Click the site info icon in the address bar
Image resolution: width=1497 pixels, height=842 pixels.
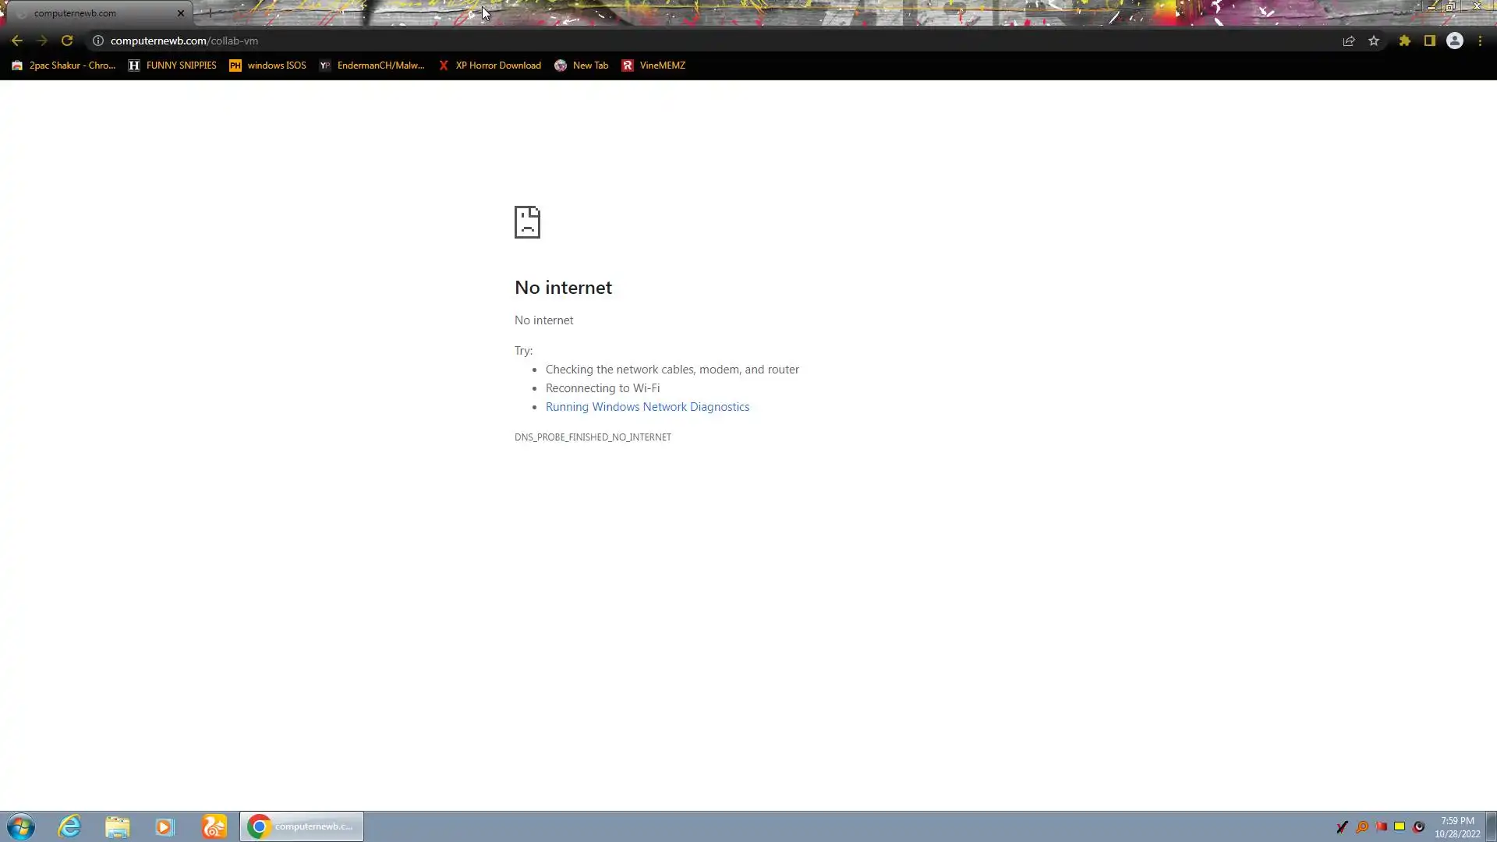pos(98,41)
